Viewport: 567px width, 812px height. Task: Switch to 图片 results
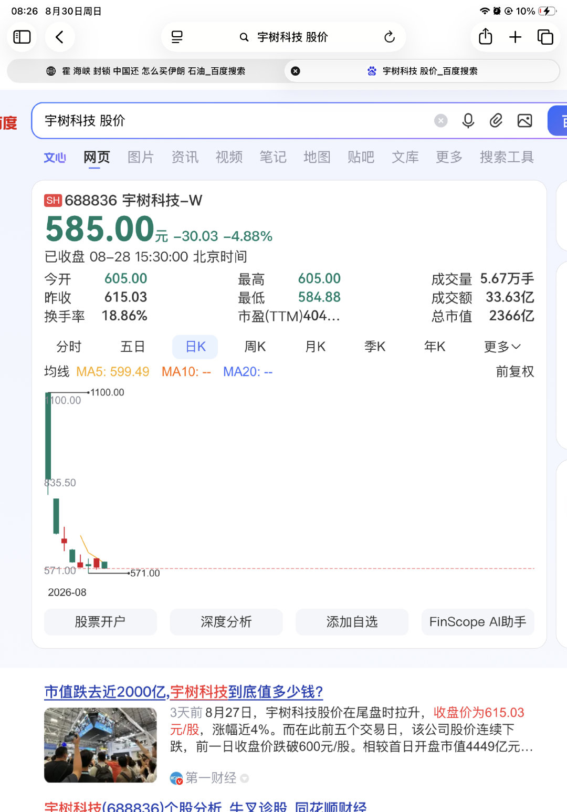141,157
